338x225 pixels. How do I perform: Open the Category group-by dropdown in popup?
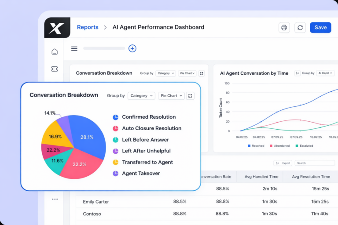point(142,95)
